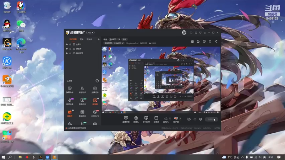Viewport: 285px width, 160px height.
Task: Toggle visibility eye of 英雄联盟 source
Action: click(x=67, y=53)
